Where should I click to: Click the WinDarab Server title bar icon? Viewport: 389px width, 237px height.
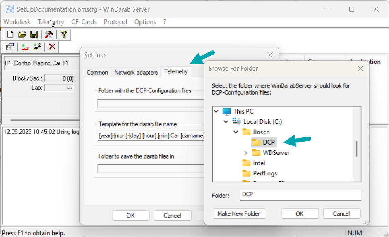10,9
